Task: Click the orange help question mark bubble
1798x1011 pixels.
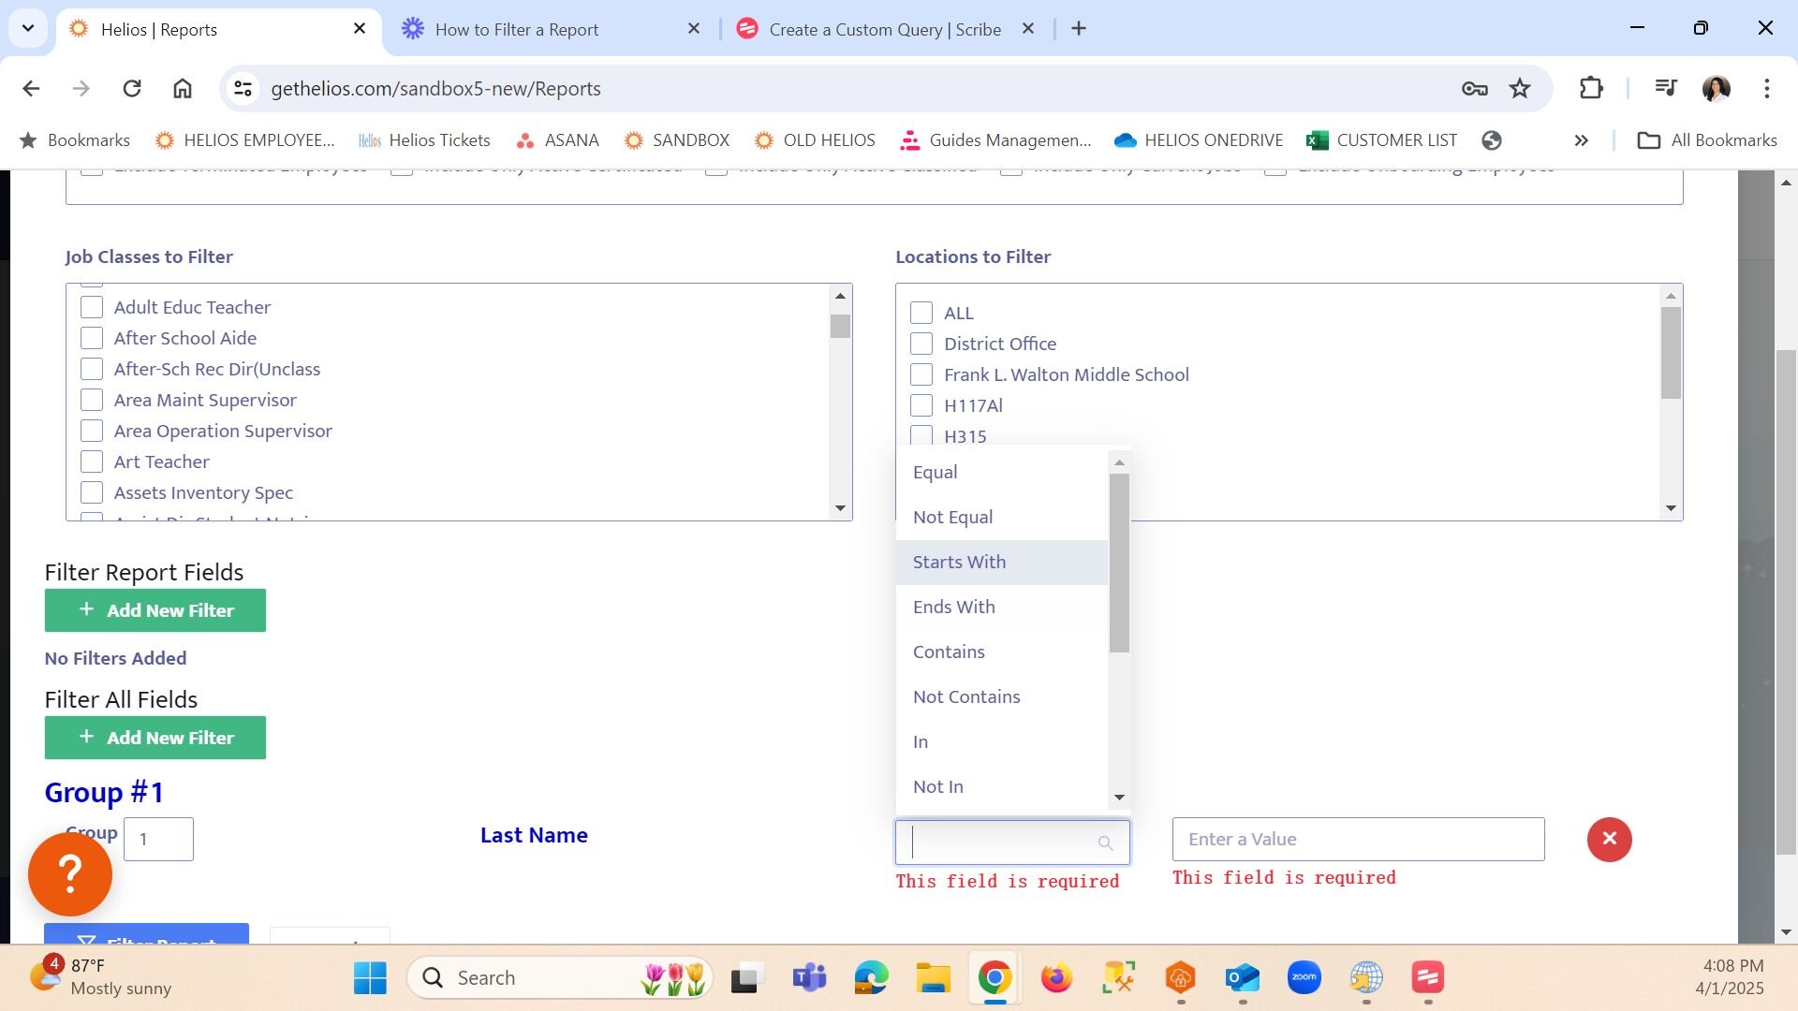Action: pos(70,874)
